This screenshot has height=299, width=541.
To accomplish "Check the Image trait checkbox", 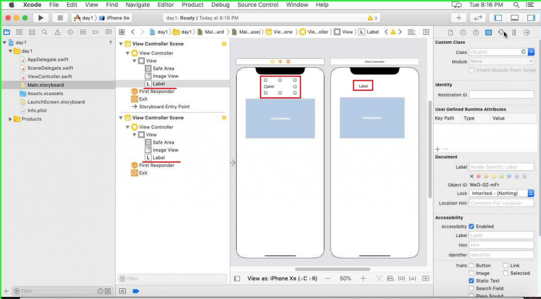I will coord(471,273).
